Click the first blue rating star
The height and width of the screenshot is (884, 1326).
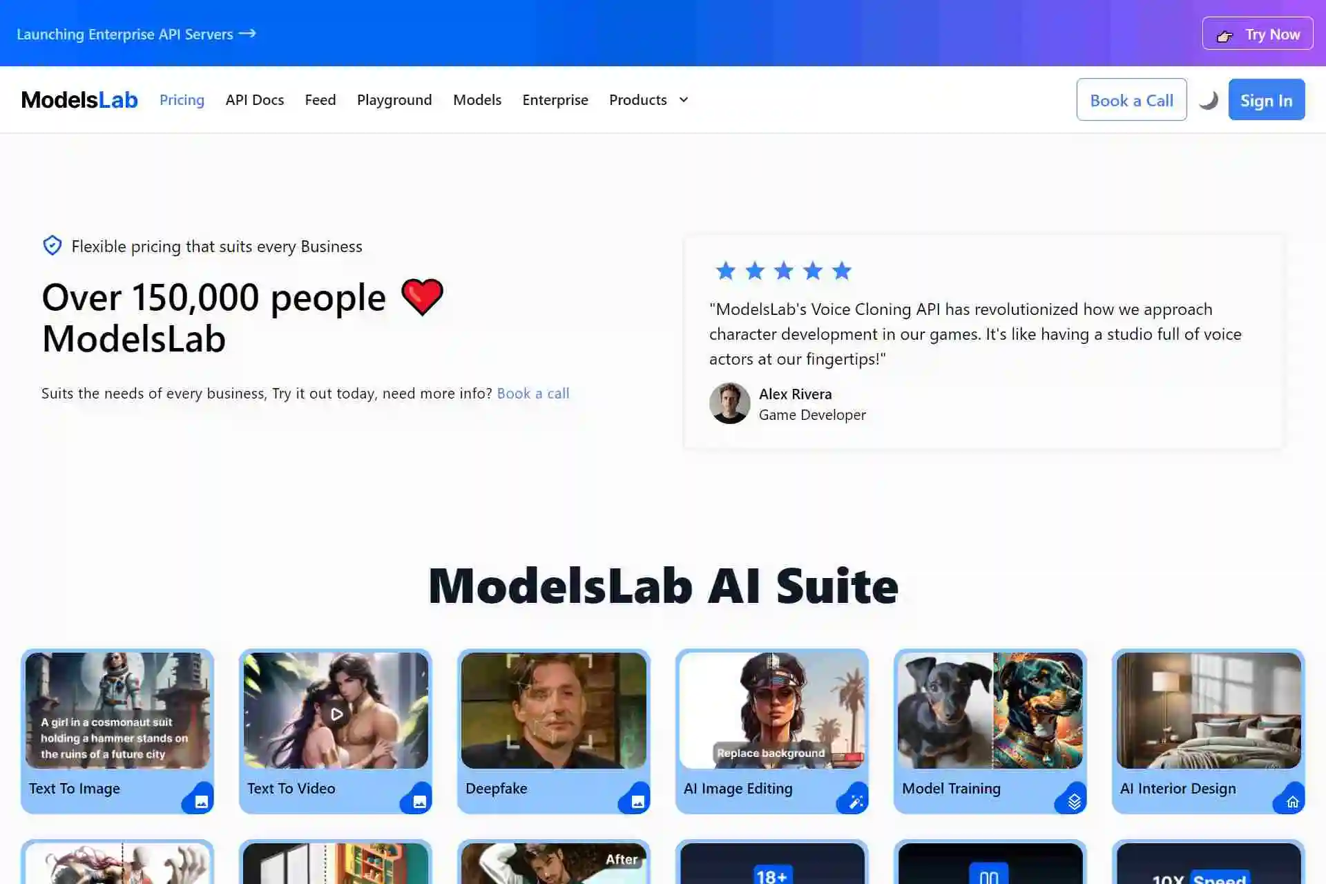pyautogui.click(x=725, y=271)
